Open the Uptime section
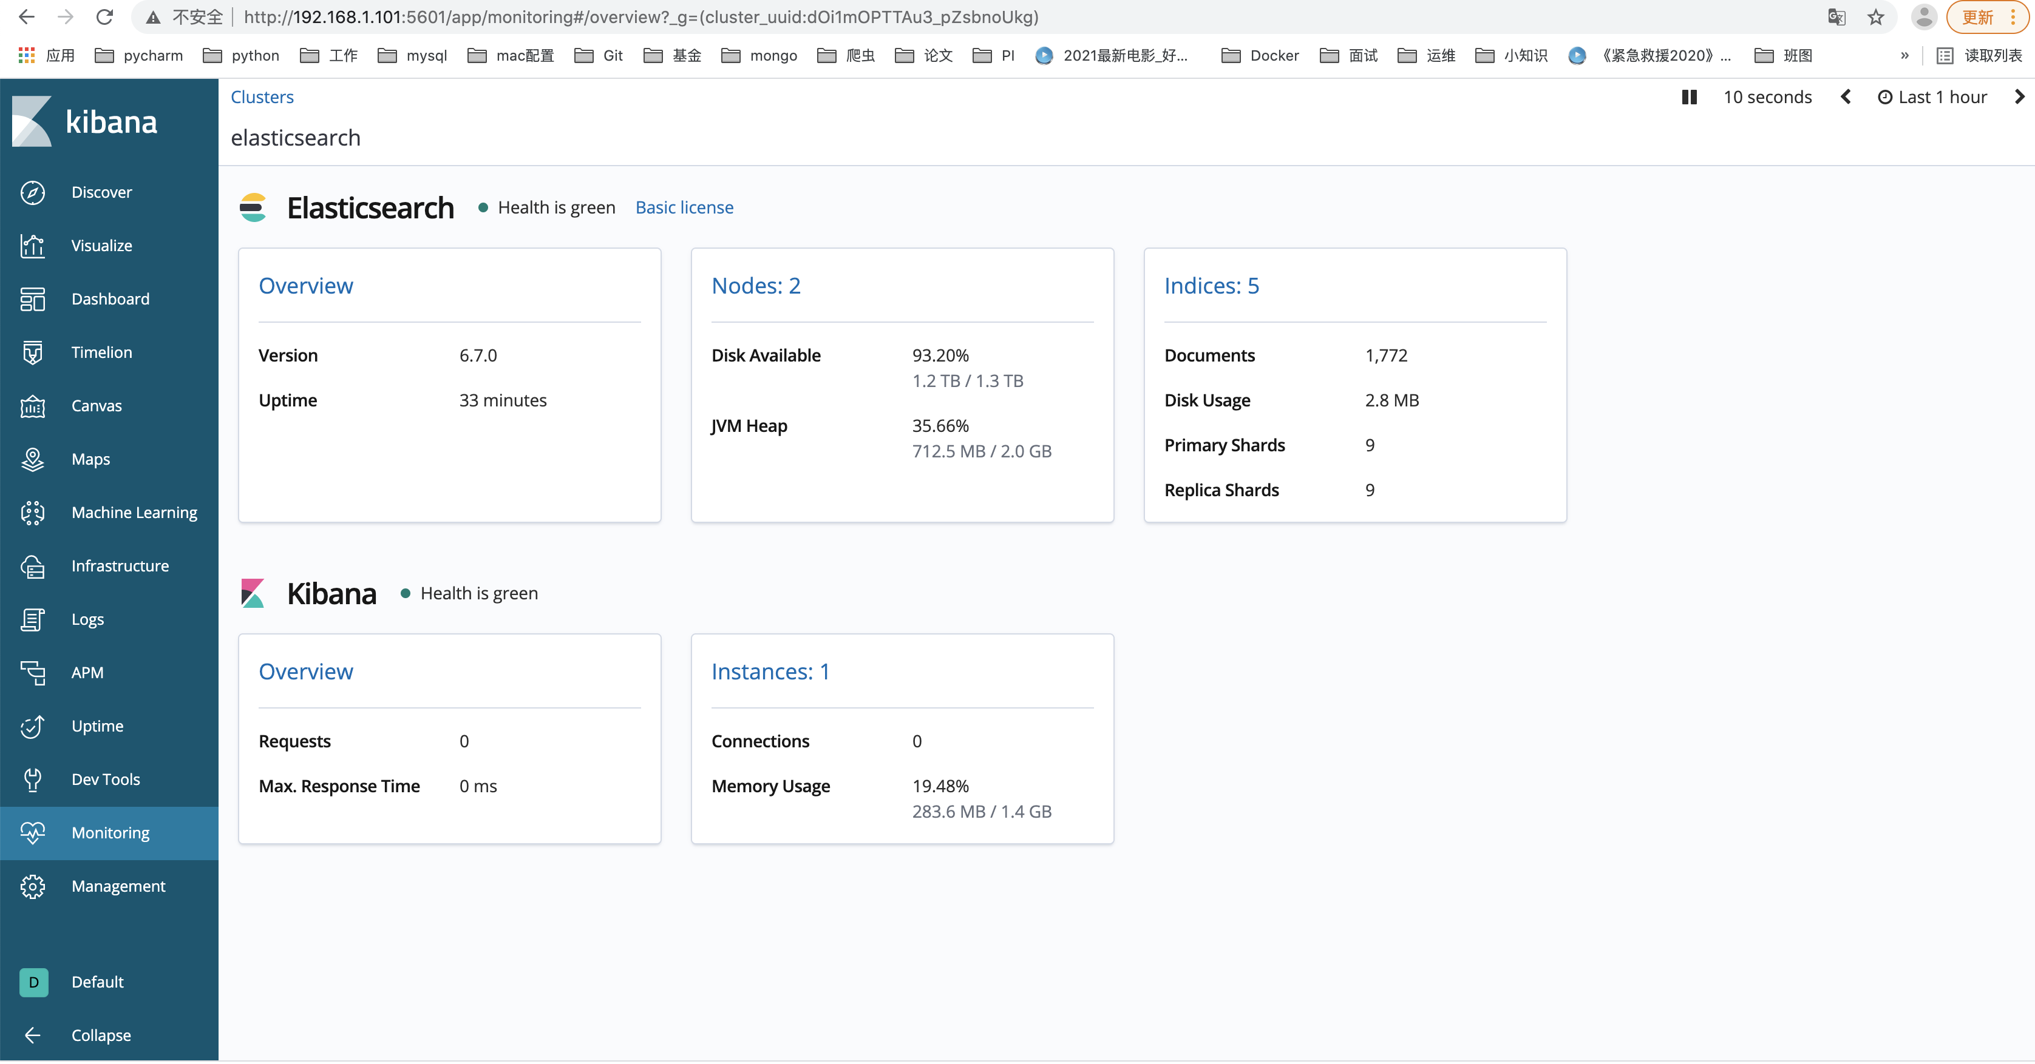Image resolution: width=2035 pixels, height=1064 pixels. (x=97, y=726)
